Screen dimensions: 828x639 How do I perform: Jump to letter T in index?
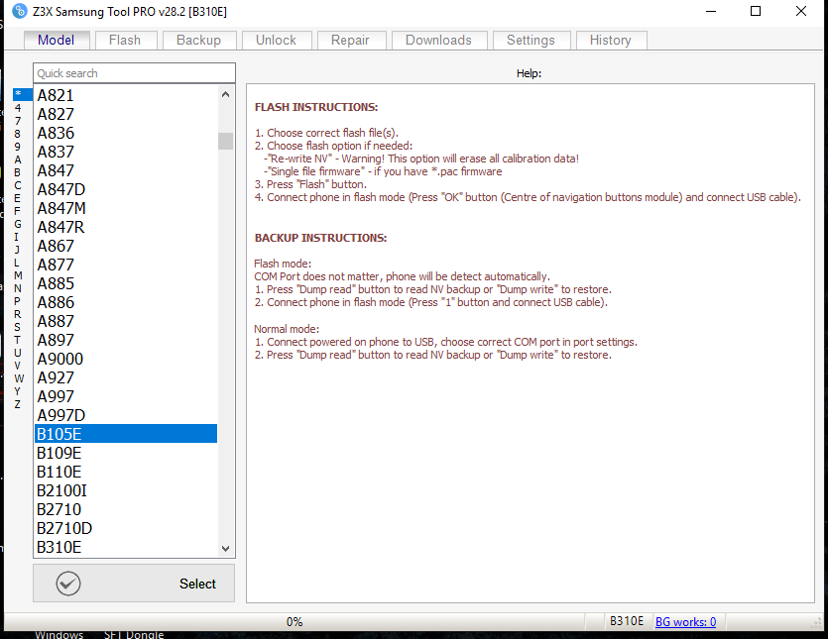point(18,340)
